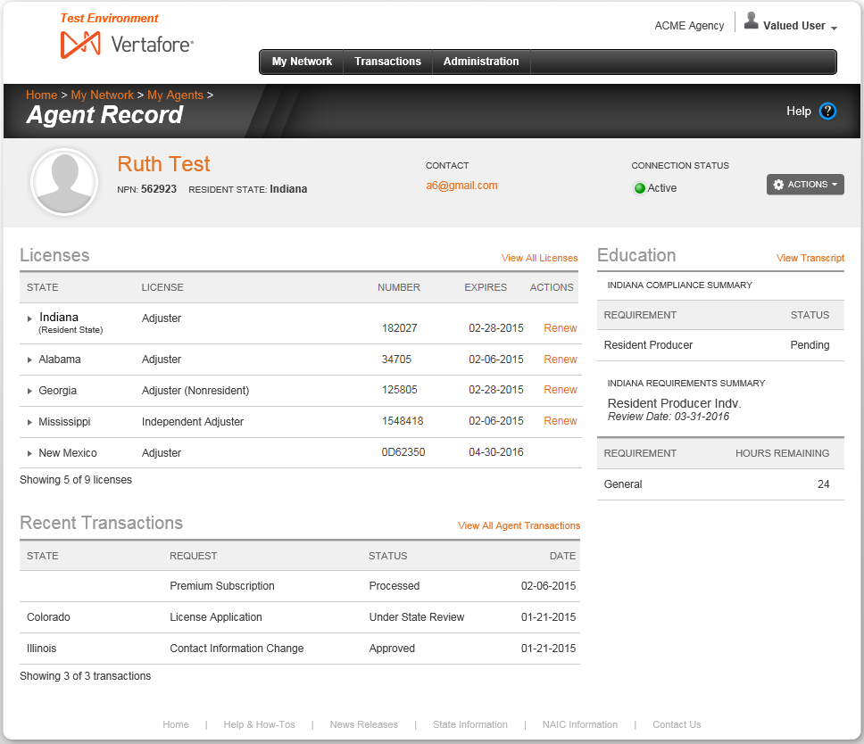
Task: Expand the Mississippi Independent Adjuster row
Action: 29,421
